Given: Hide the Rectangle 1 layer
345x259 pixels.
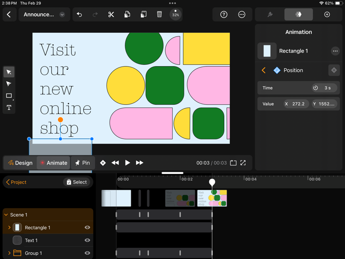Looking at the screenshot, I should [87, 228].
